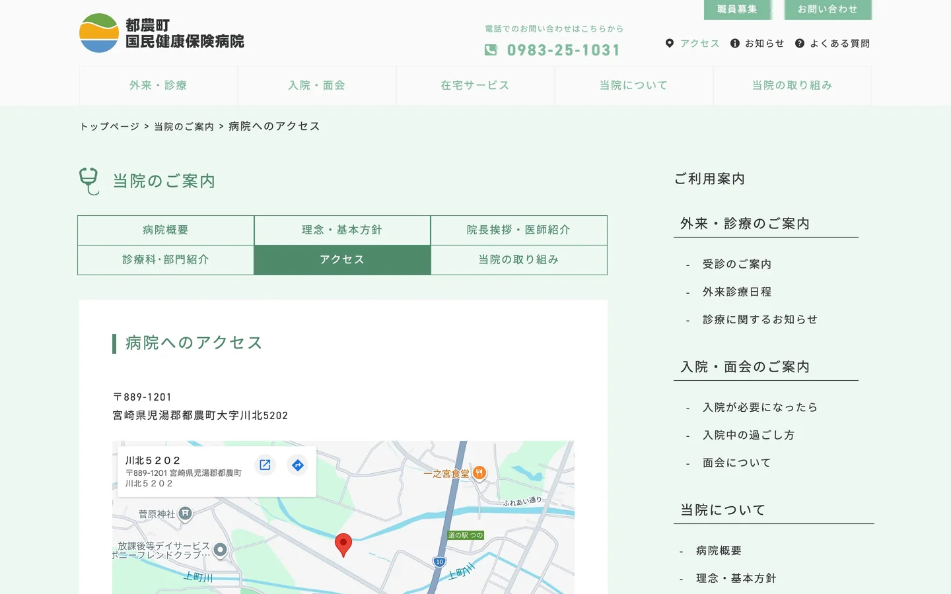The height and width of the screenshot is (594, 951).
Task: Click postal code 〒889-1201
Action: point(142,397)
